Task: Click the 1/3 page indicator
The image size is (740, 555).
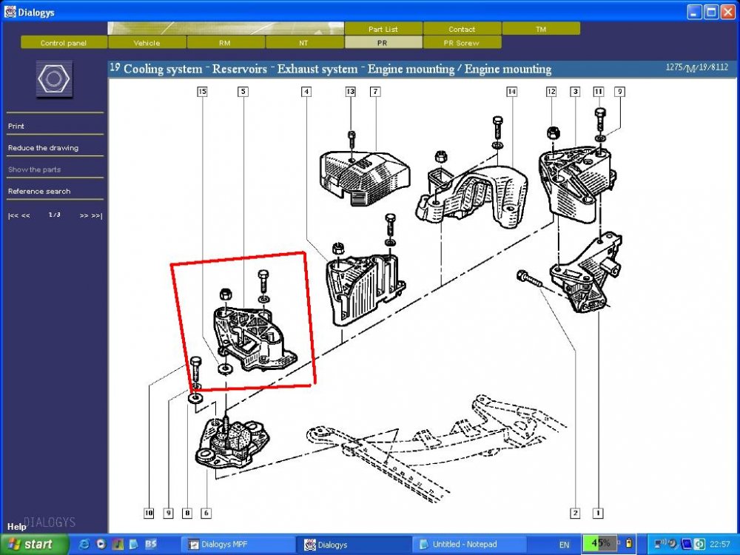Action: point(54,215)
